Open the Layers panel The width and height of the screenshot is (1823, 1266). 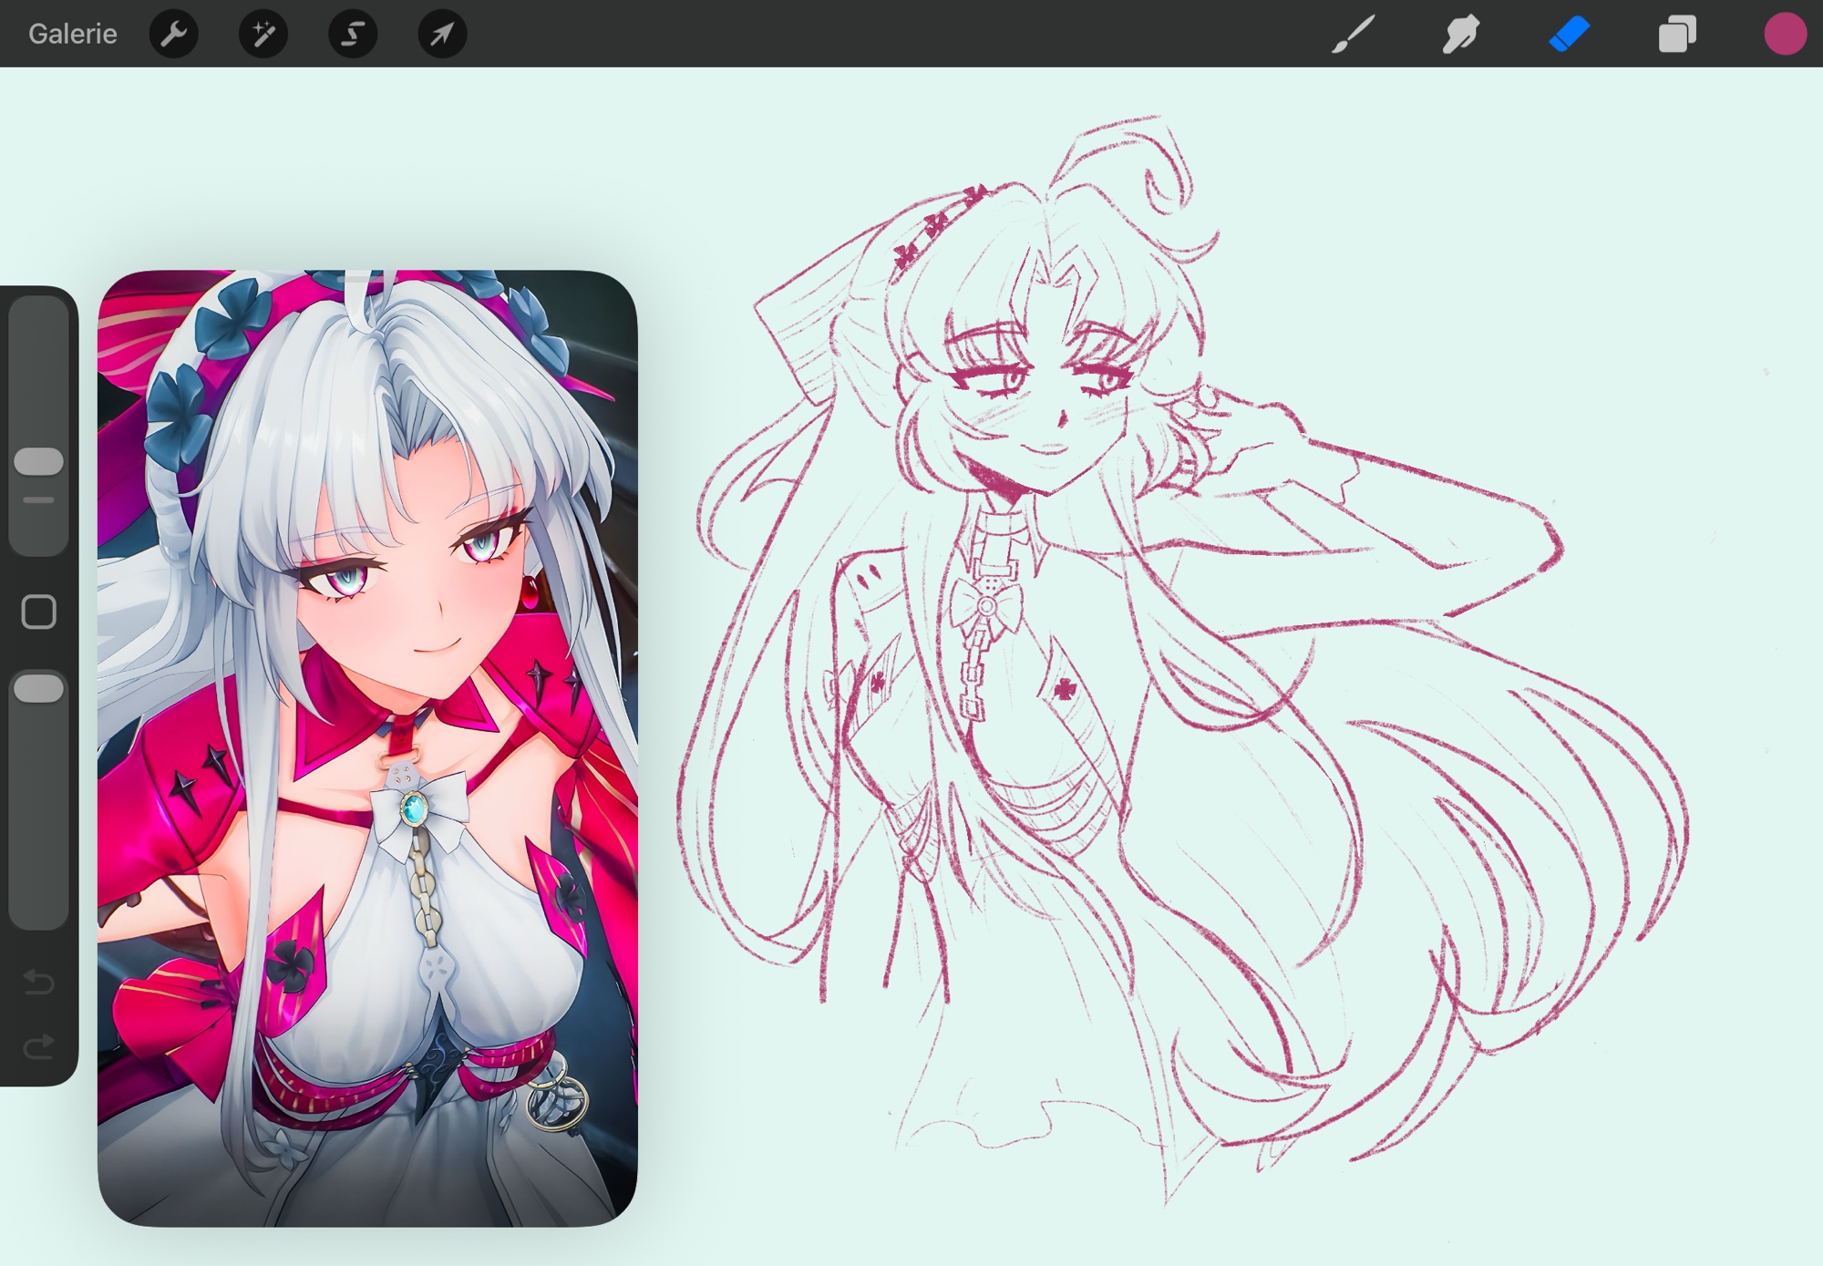[x=1676, y=34]
